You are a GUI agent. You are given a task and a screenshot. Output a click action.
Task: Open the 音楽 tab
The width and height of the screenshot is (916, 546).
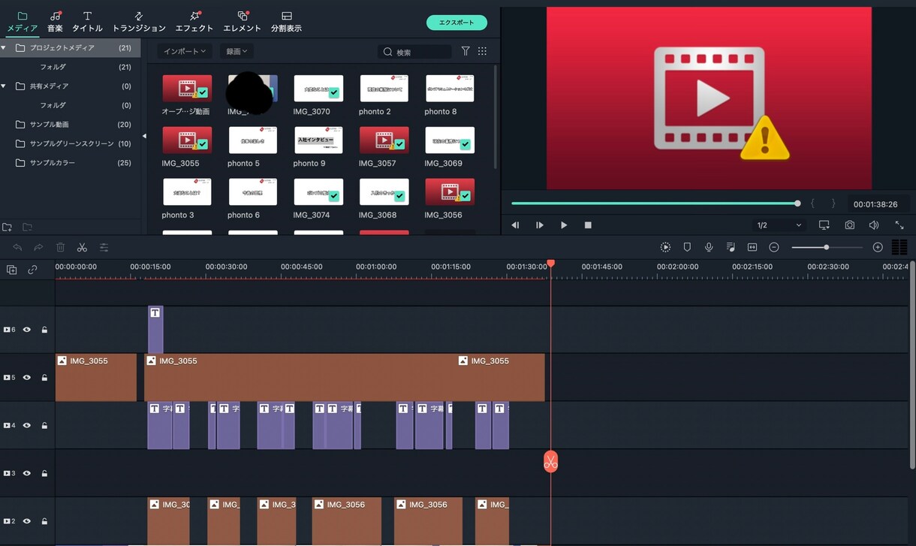56,21
